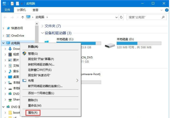Choose 固定到"快速访问" menu entry
This screenshot has height=118, width=170.
click(50, 75)
